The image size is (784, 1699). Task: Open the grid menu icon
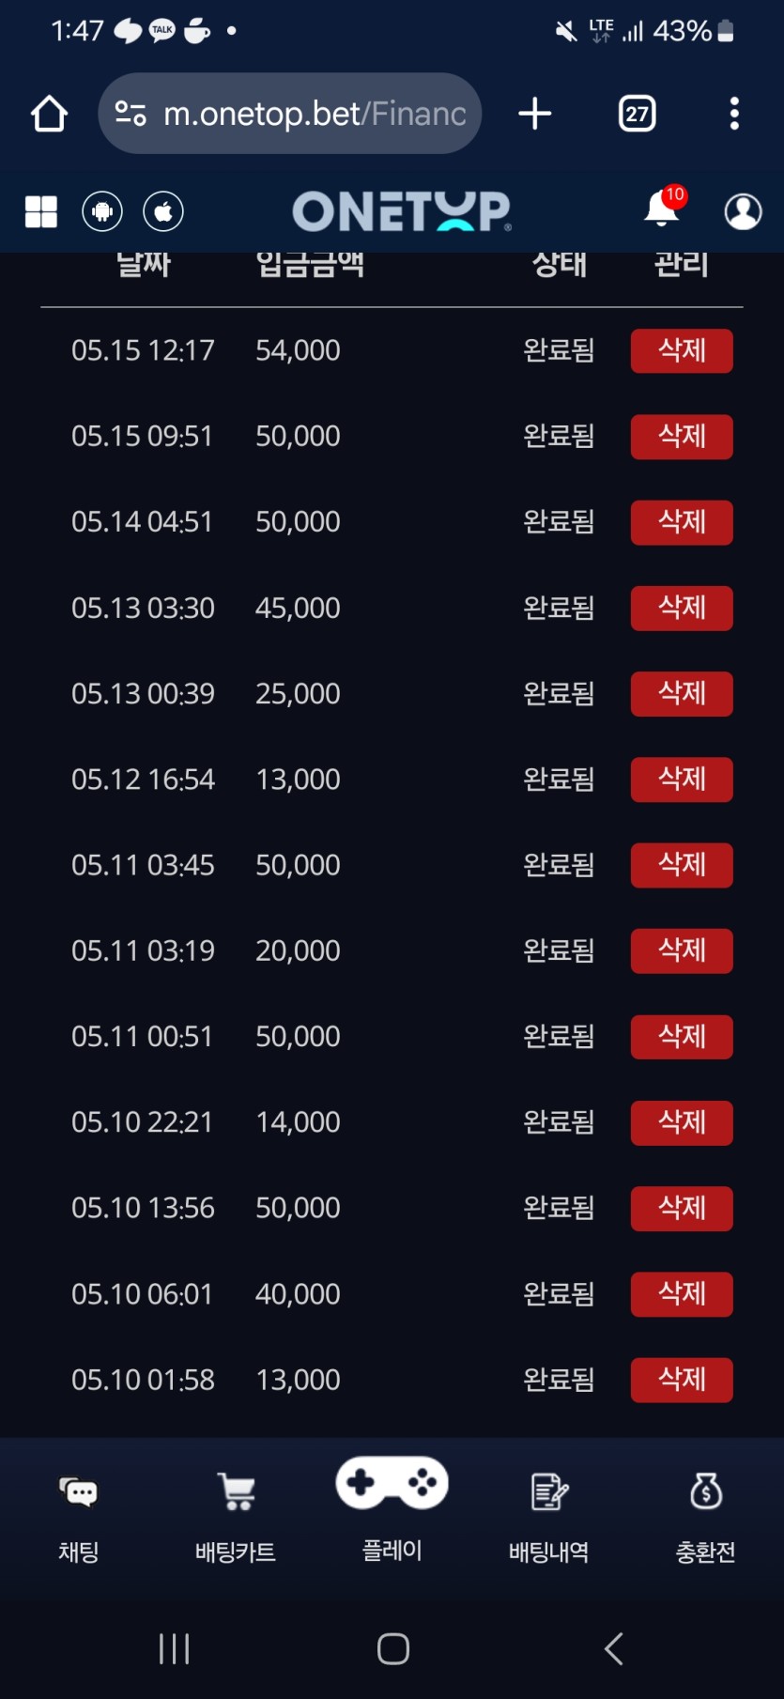[41, 211]
